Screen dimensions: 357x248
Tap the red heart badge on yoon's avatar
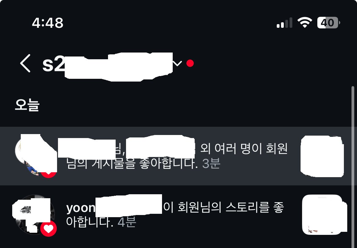49,228
